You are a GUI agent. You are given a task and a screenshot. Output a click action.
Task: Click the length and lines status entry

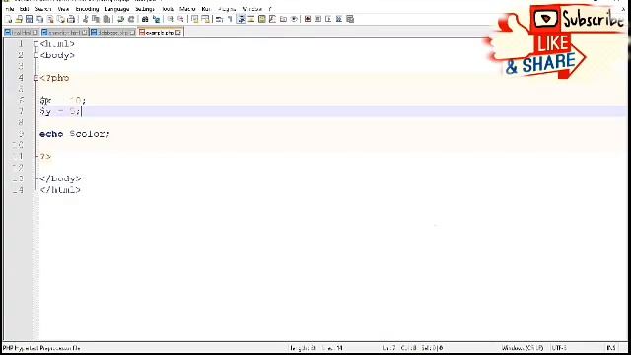tap(316, 348)
